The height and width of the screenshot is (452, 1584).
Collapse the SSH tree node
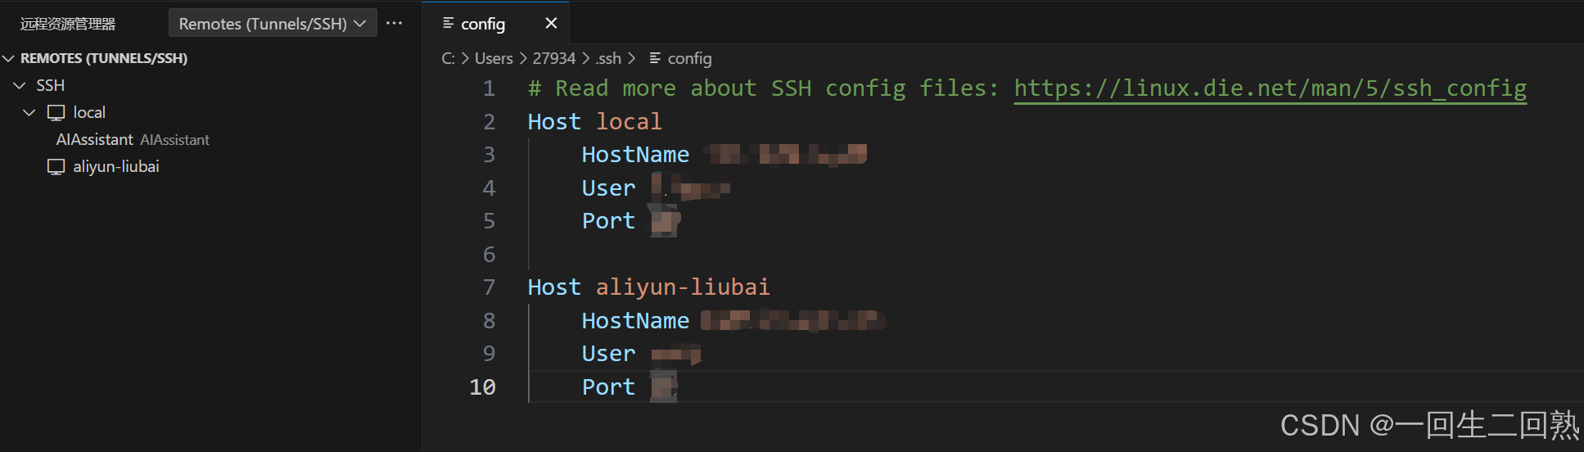(20, 85)
